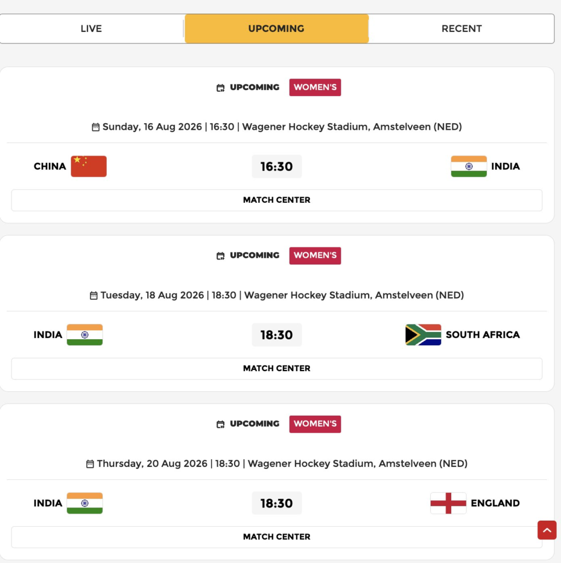Switch to the LIVE tab
561x563 pixels.
tap(91, 29)
